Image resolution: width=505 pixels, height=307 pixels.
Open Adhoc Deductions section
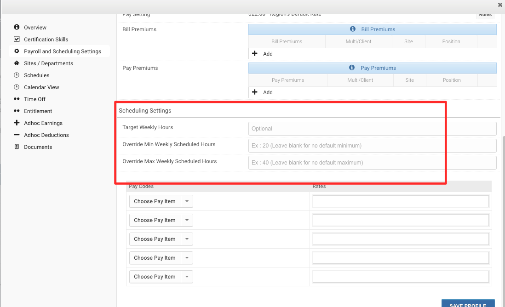[x=46, y=135]
